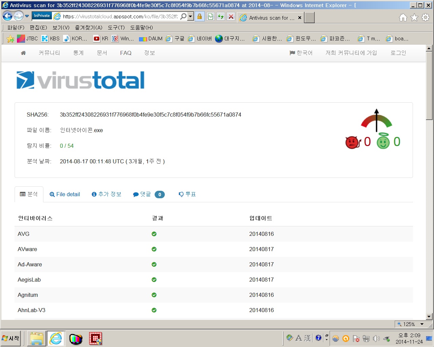This screenshot has height=347, width=434.
Task: Open a new blank tab
Action: [x=309, y=18]
